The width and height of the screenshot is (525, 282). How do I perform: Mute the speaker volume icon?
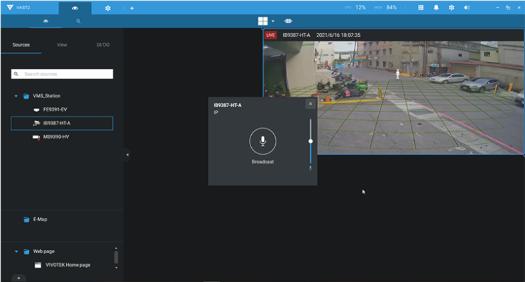(466, 8)
